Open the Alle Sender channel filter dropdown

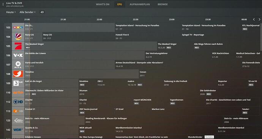pyautogui.click(x=28, y=12)
